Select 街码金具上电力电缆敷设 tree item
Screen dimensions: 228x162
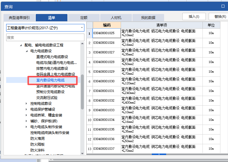pyautogui.click(x=56, y=74)
